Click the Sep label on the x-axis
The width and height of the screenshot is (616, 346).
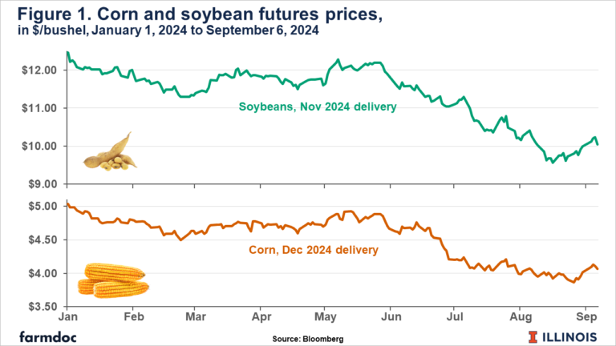click(585, 317)
